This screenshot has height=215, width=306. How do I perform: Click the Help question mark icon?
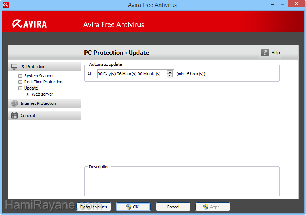[x=265, y=53]
